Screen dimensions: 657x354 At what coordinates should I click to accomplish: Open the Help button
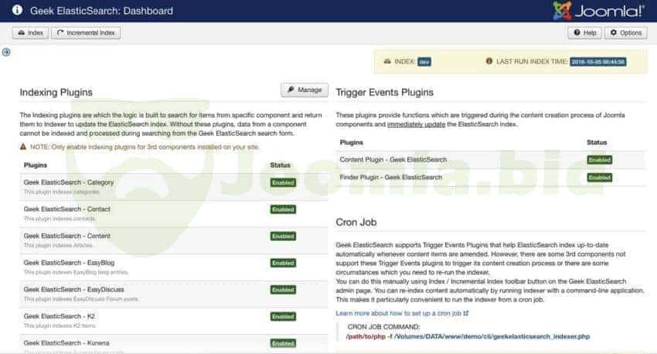[x=585, y=32]
